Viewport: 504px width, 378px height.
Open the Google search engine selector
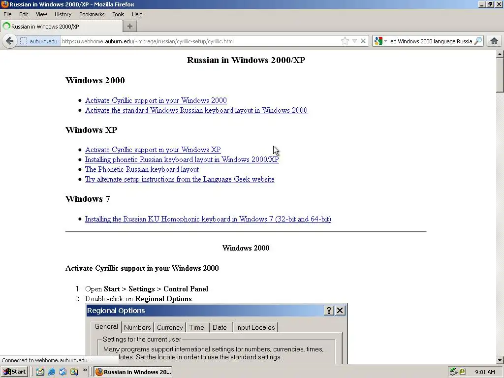[x=380, y=41]
